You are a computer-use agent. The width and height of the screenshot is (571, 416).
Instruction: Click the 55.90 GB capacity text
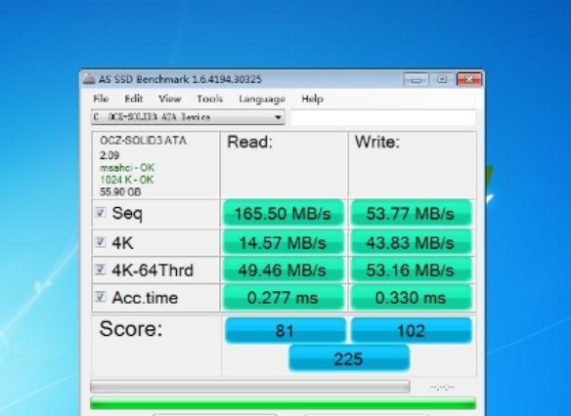[x=120, y=191]
